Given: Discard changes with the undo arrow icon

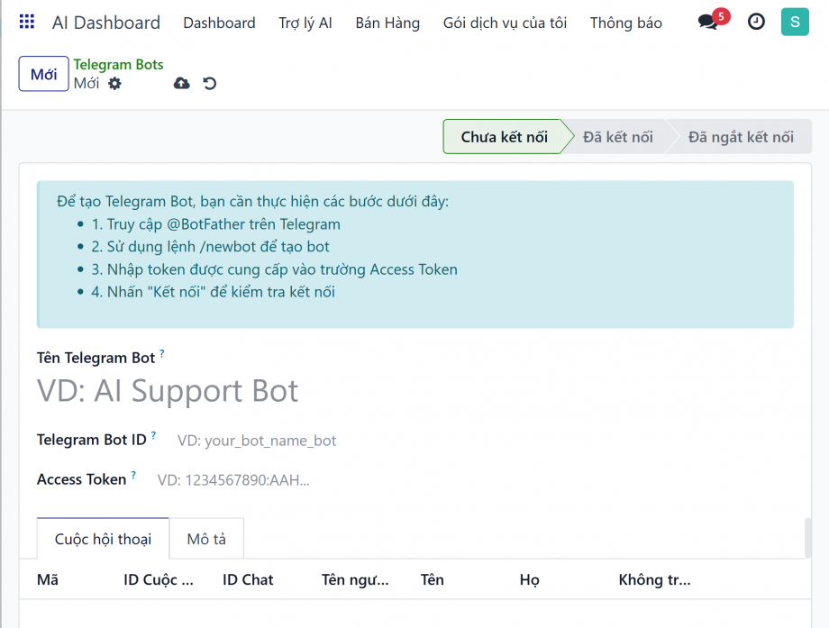Looking at the screenshot, I should point(210,84).
